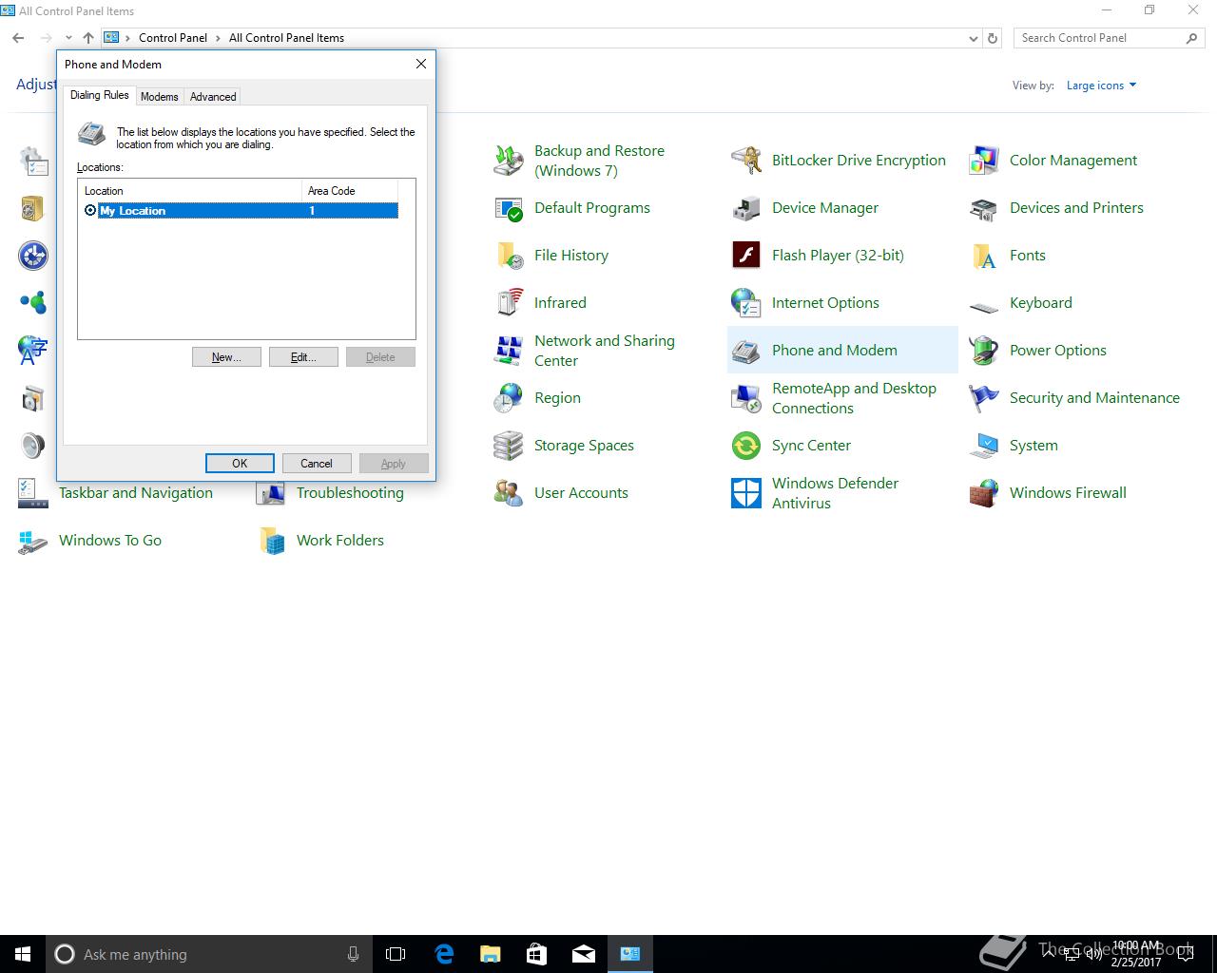Open RemoteApp and Desktop Connections icon

746,398
